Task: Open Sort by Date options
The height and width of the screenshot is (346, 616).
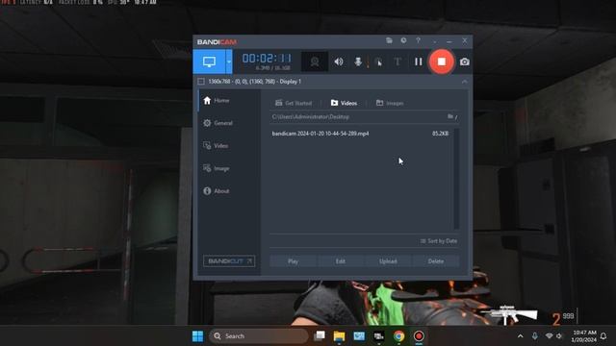Action: coord(439,241)
